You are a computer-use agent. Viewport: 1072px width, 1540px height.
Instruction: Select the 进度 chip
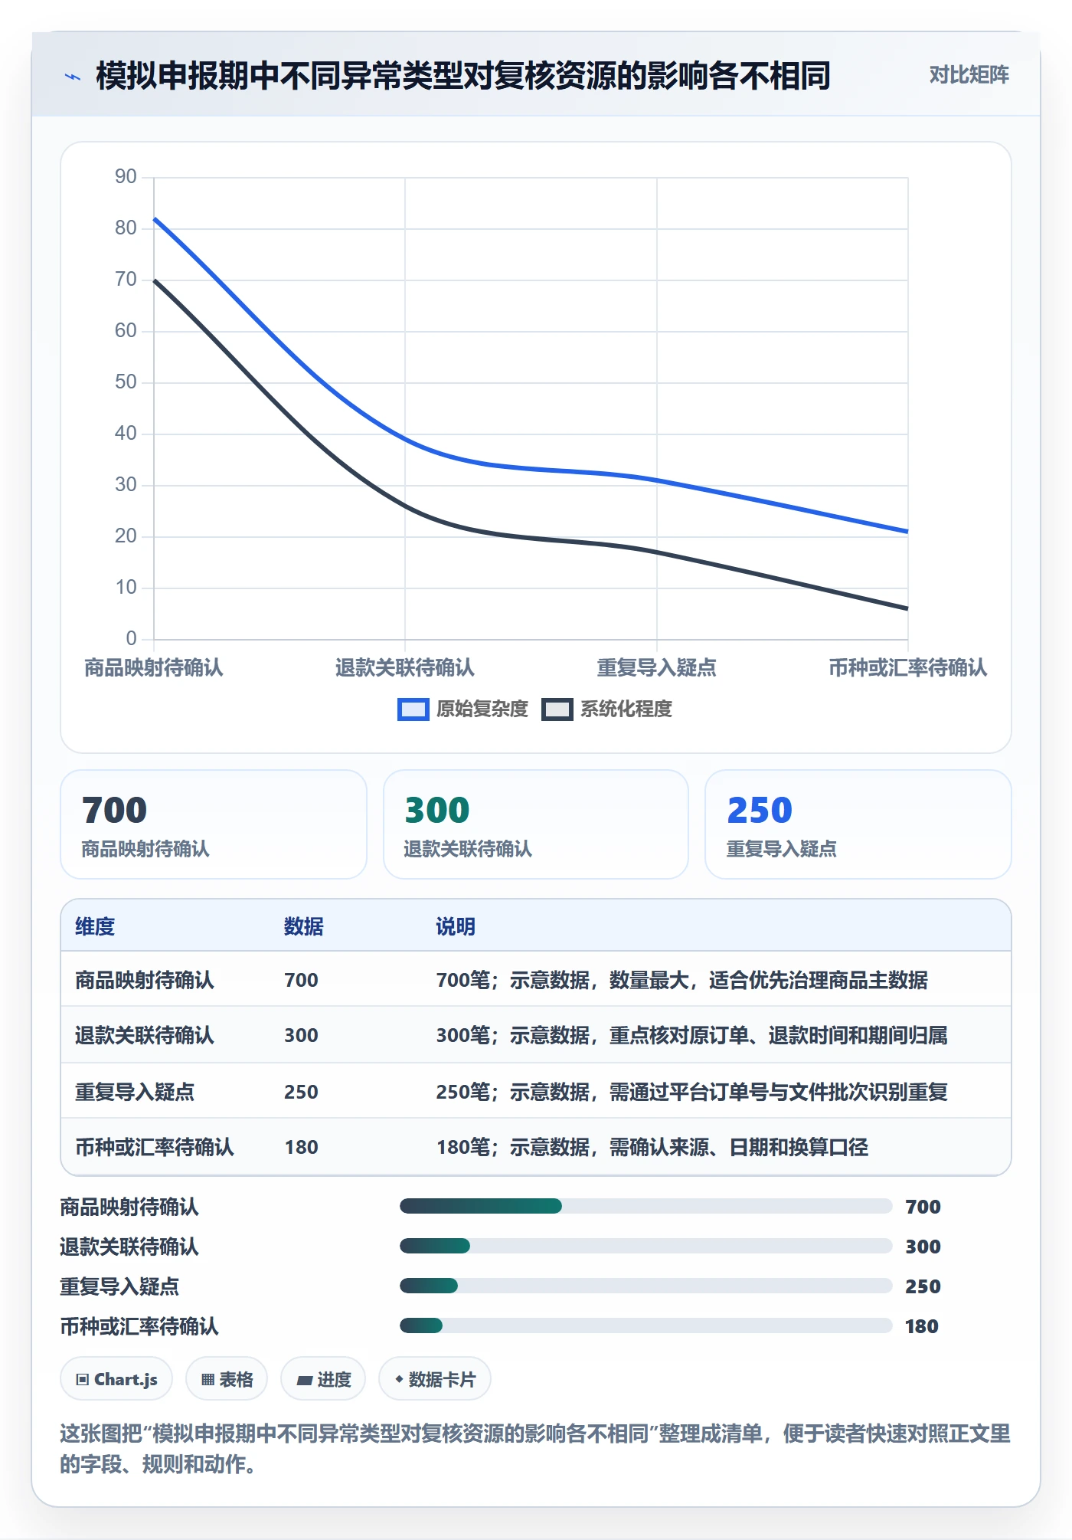pos(323,1379)
